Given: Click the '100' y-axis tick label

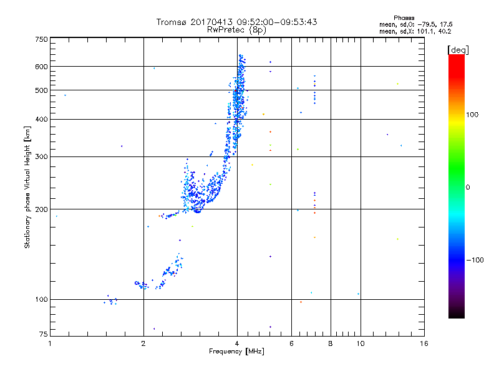Looking at the screenshot, I should tap(41, 299).
